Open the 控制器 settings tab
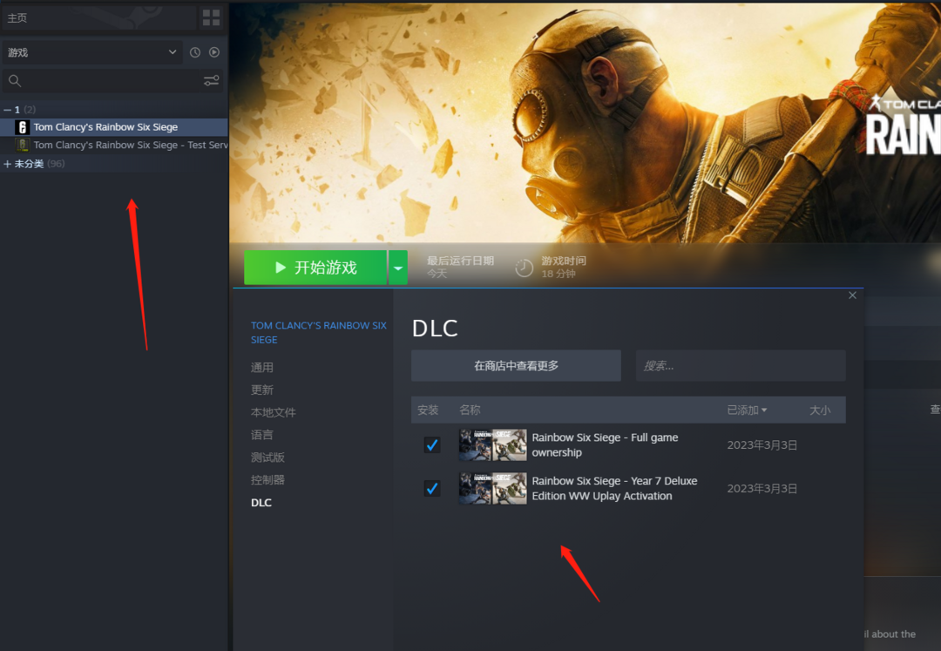 (267, 480)
